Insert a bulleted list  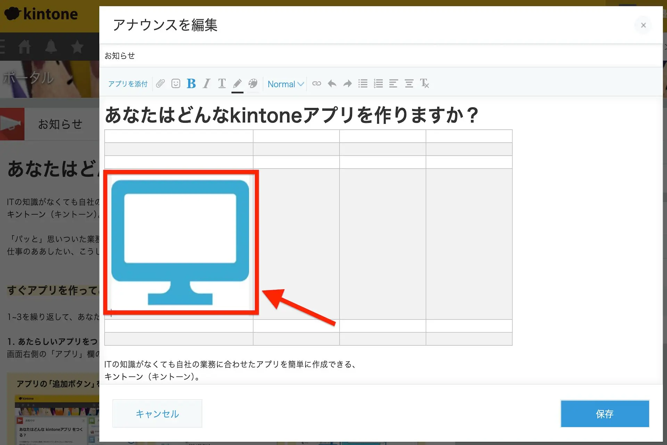[363, 83]
